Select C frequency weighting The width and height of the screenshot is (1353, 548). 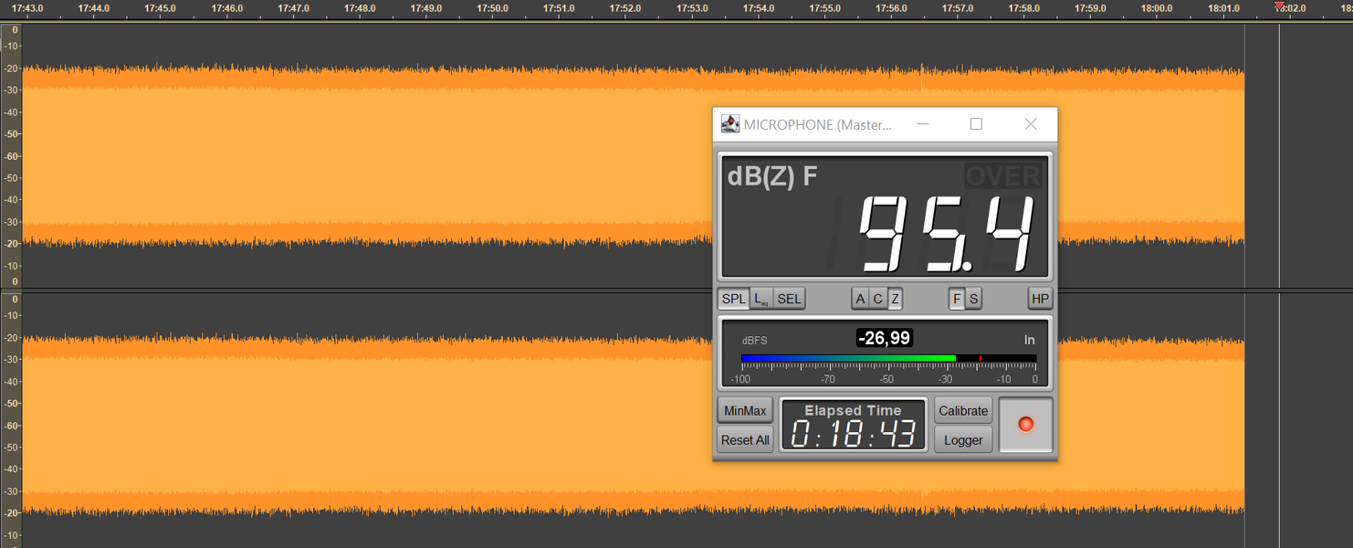pyautogui.click(x=877, y=299)
